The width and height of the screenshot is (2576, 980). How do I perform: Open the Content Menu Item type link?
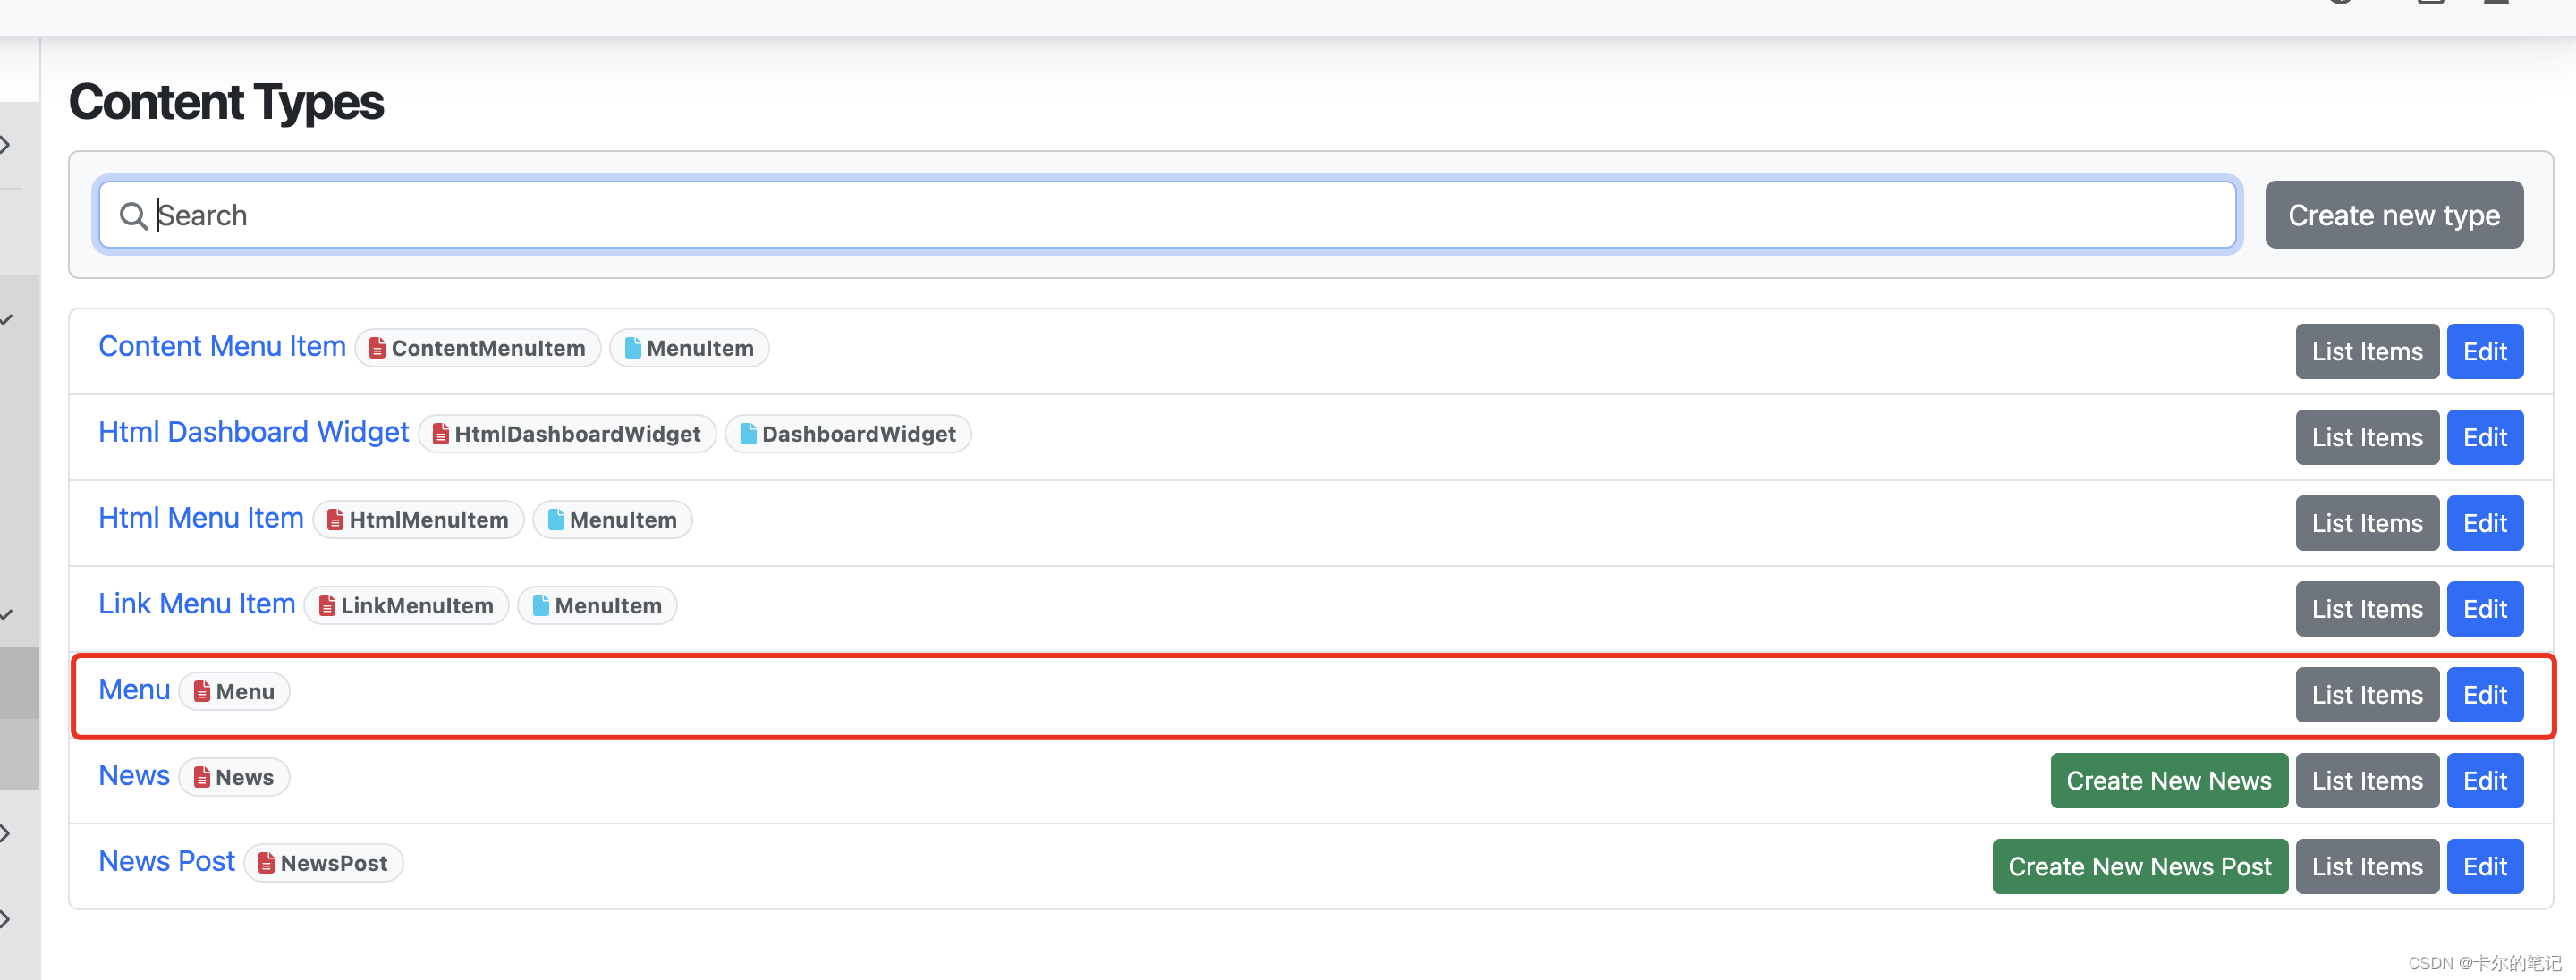point(222,346)
